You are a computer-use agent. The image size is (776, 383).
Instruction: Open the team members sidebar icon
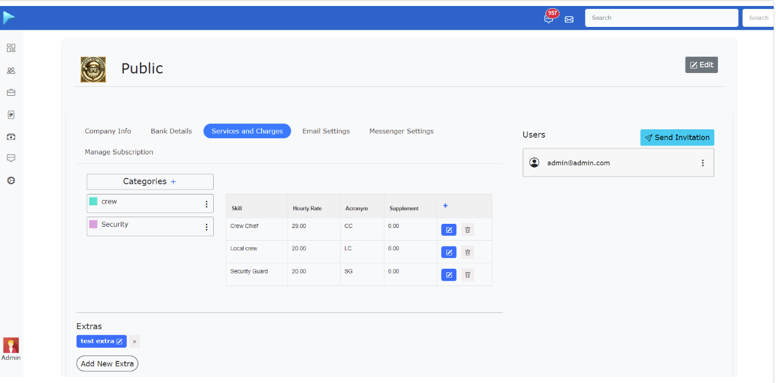click(x=10, y=70)
